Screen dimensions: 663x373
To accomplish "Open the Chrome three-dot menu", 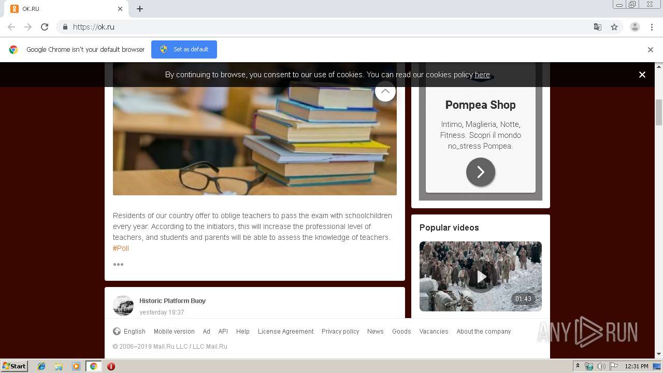I will [652, 27].
